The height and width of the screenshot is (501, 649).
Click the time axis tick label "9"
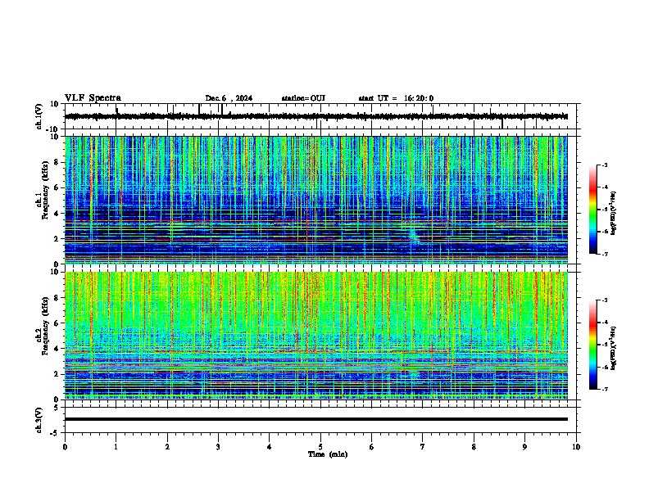click(524, 447)
